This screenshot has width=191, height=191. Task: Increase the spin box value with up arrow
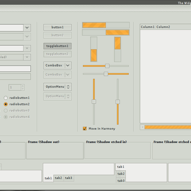pos(23,86)
